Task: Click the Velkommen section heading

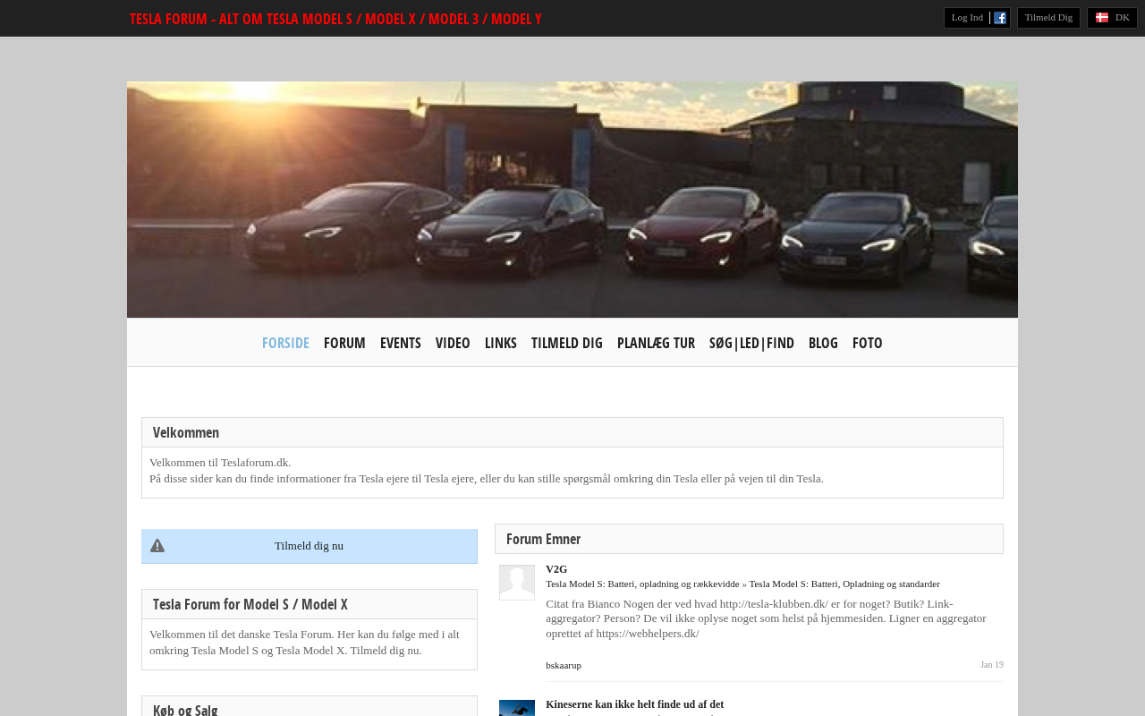Action: click(x=186, y=432)
